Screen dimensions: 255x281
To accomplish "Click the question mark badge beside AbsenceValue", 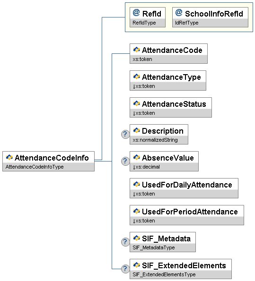I will (125, 161).
